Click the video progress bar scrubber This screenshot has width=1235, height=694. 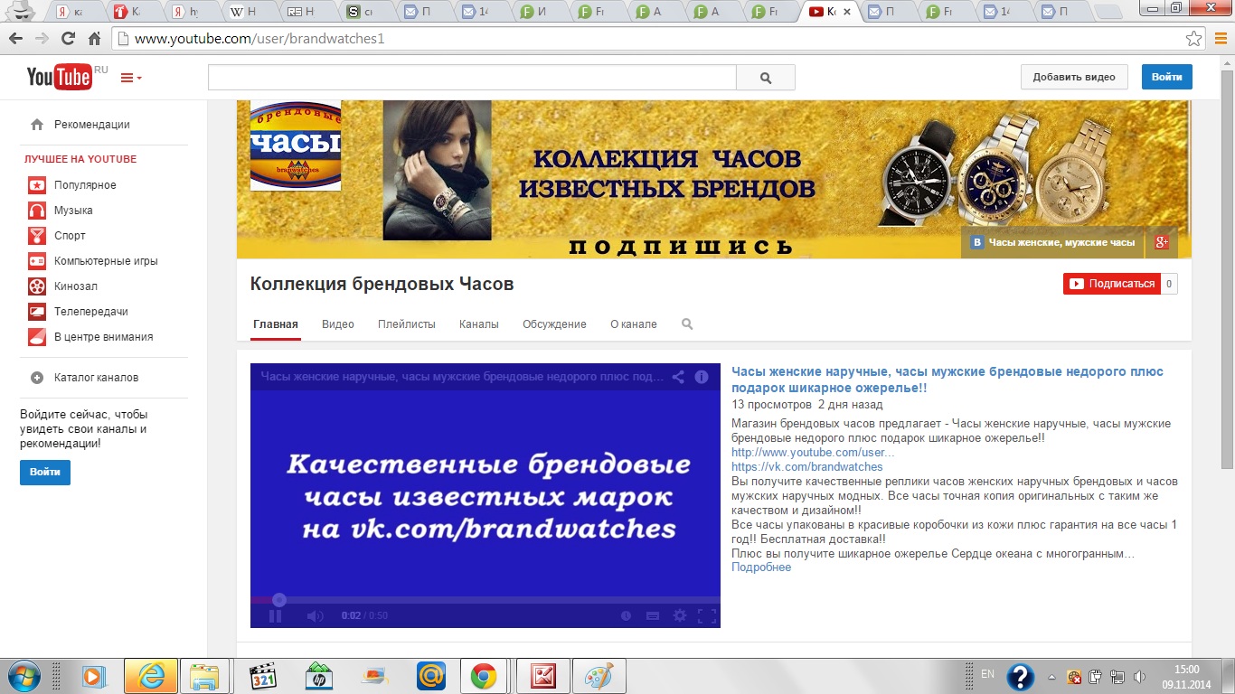pyautogui.click(x=279, y=599)
